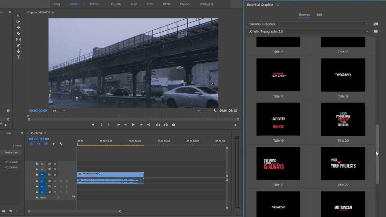Screen dimensions: 386x217
Task: Open the Essential Graphics library dropdown
Action: click(308, 24)
